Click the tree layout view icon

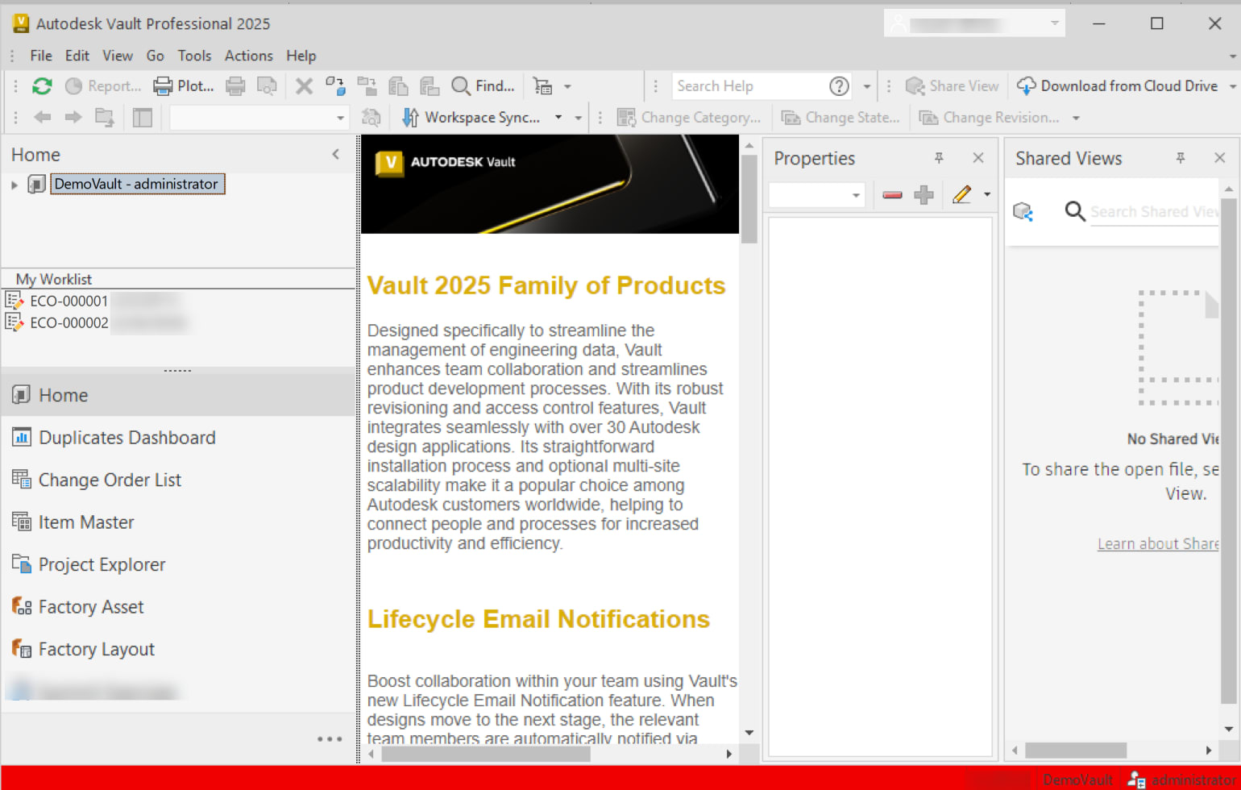coord(544,86)
